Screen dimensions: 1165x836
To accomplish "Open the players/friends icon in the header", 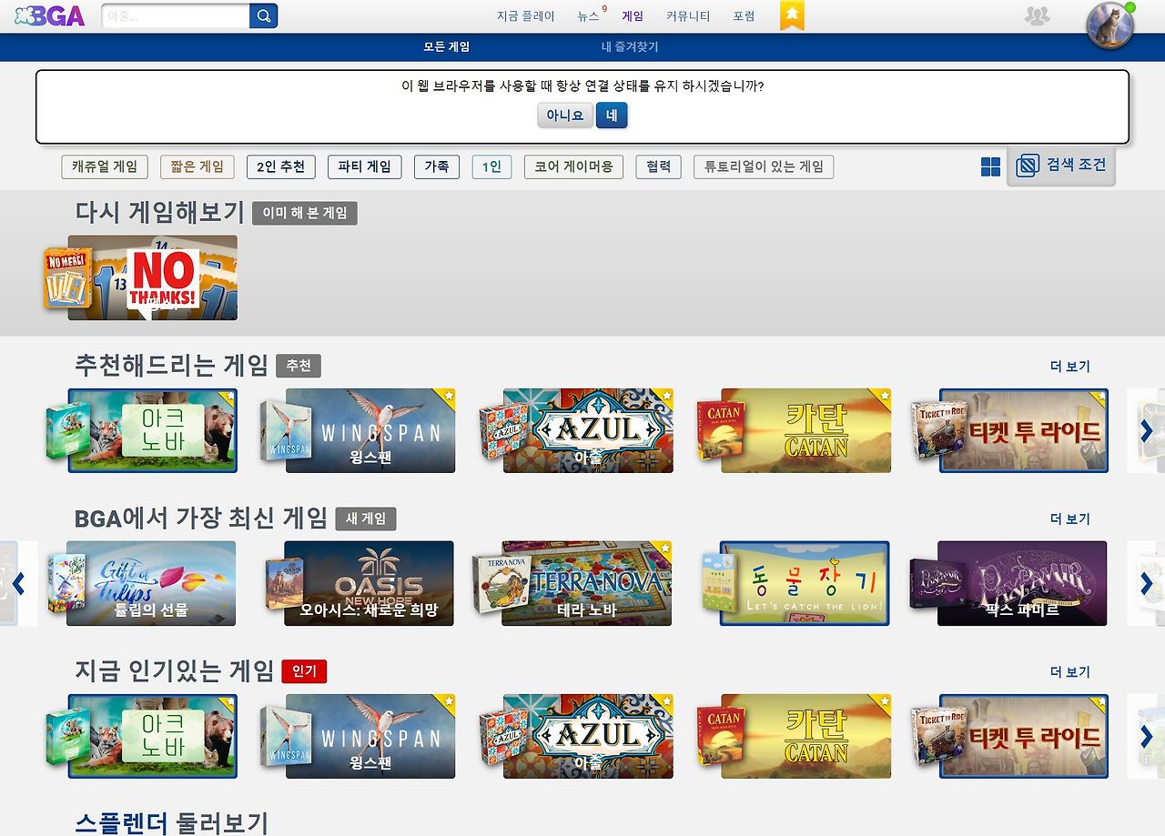I will [1037, 15].
